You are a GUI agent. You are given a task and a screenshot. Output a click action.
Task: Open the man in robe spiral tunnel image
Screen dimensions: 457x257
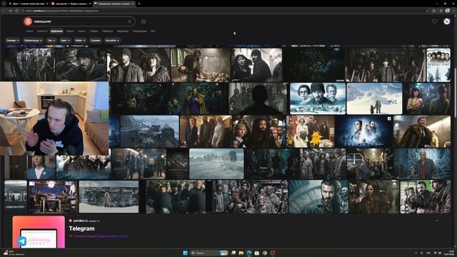point(422,163)
